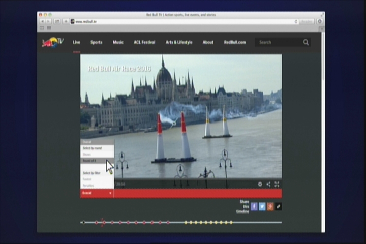This screenshot has height=244, width=366.
Task: Open Arts & Lifestyle menu
Action: coord(179,42)
